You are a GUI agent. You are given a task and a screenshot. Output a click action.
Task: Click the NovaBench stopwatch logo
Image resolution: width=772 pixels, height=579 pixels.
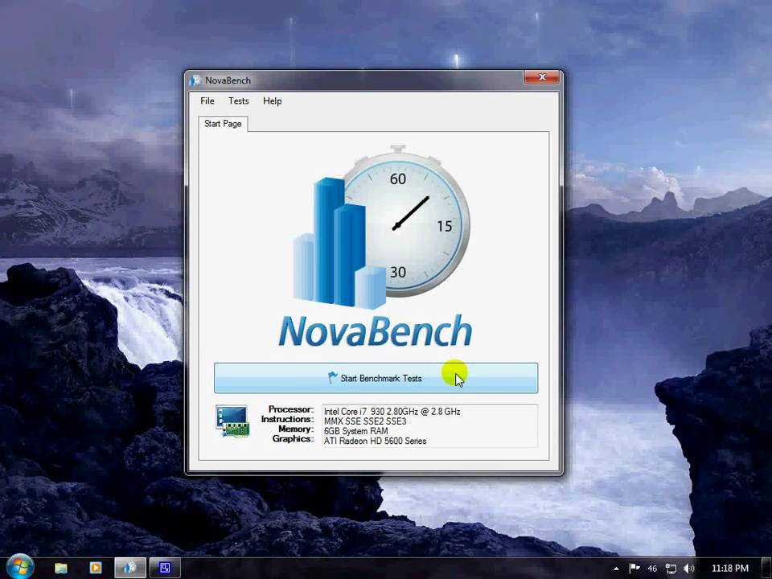[x=381, y=227]
